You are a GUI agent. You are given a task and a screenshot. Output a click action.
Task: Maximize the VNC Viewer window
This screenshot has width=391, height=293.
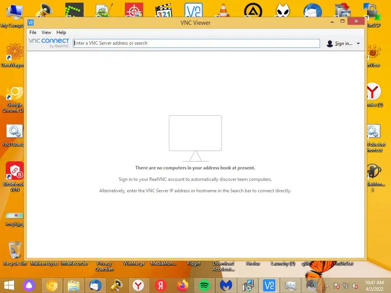pos(343,21)
